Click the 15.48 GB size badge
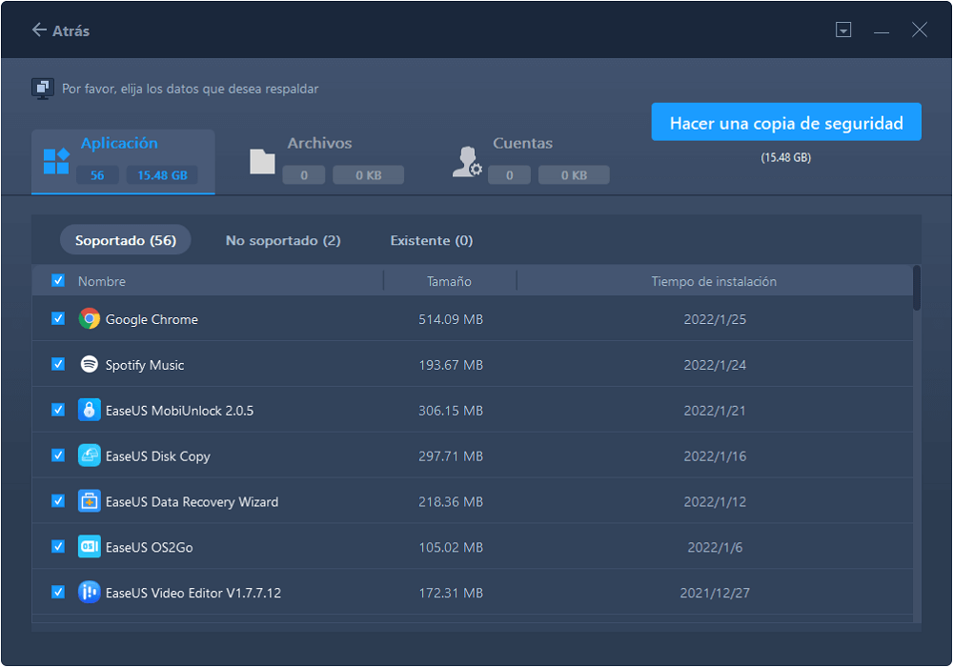The height and width of the screenshot is (667, 953). [x=162, y=175]
